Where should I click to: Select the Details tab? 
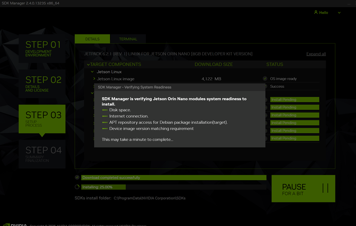click(x=92, y=39)
